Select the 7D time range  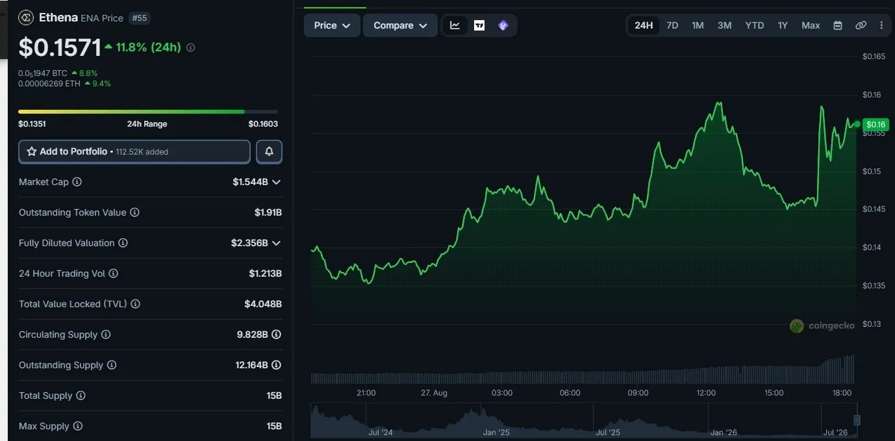[x=672, y=25]
